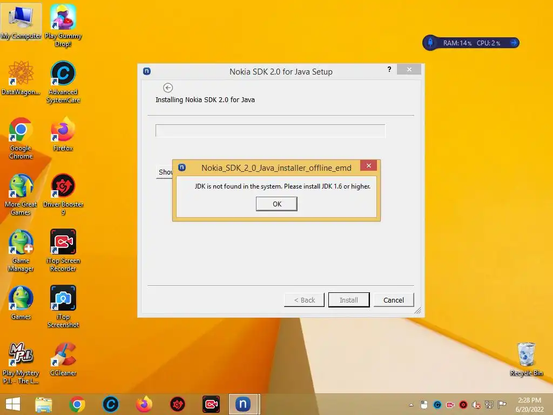This screenshot has height=415, width=553.
Task: Open Chrome from the taskbar
Action: 77,404
